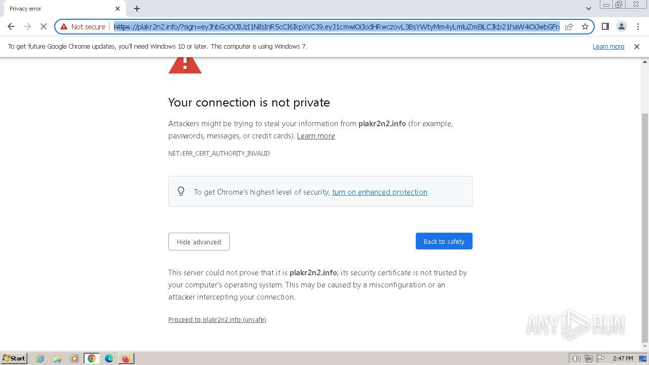Open Learn more link in update bar

608,47
